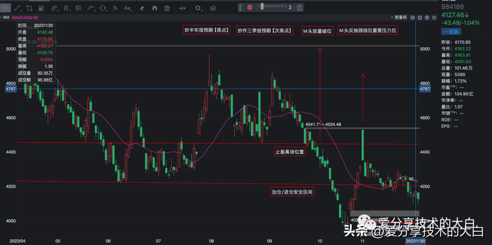Open the 前复权 adjustment dropdown

point(399,18)
